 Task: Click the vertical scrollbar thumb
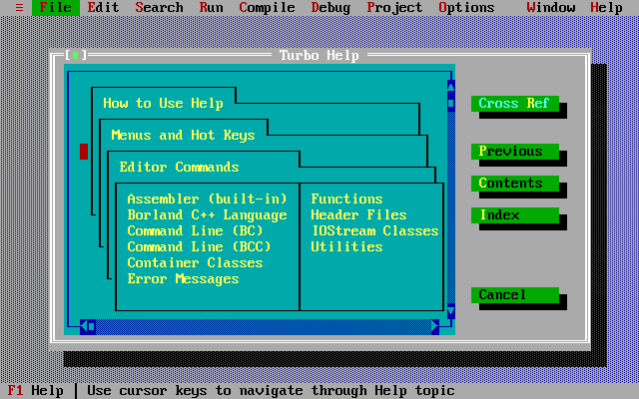(450, 104)
